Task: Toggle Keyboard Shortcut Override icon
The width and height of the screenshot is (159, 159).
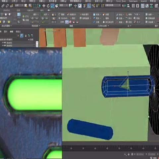Action: point(80,6)
